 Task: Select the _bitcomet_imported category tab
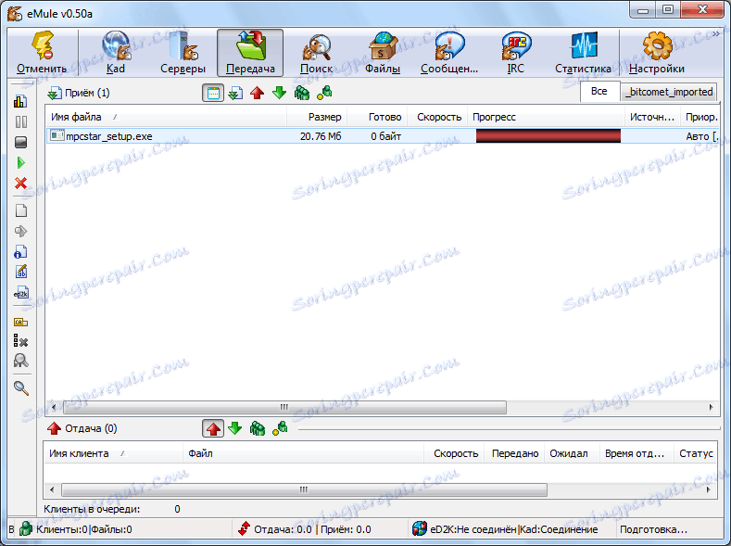(x=669, y=92)
